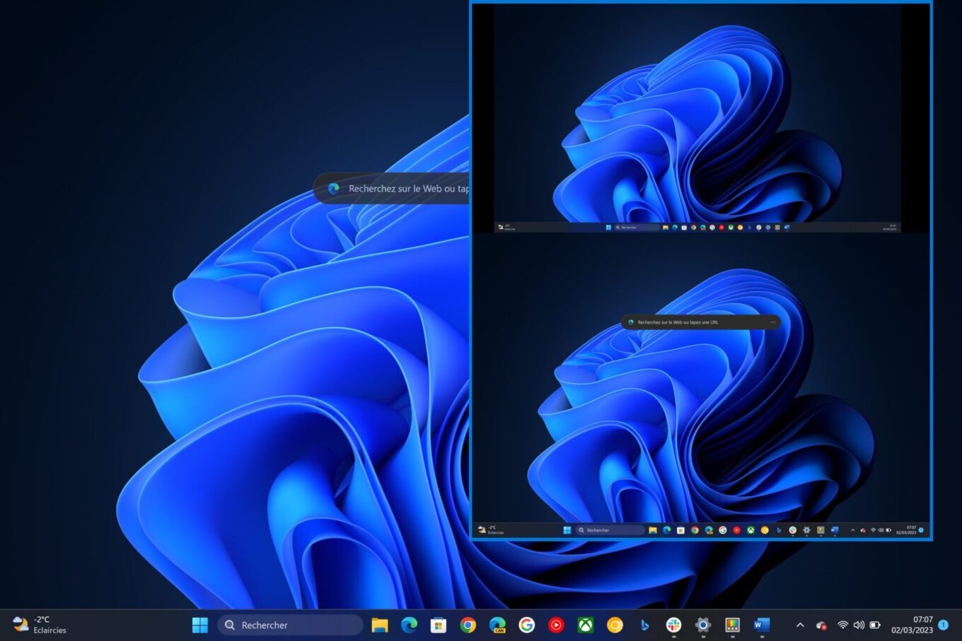The width and height of the screenshot is (962, 641).
Task: Select the upper desktop preview image
Action: (x=697, y=118)
